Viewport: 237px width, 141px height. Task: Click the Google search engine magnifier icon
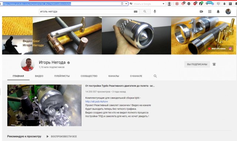point(131,4)
